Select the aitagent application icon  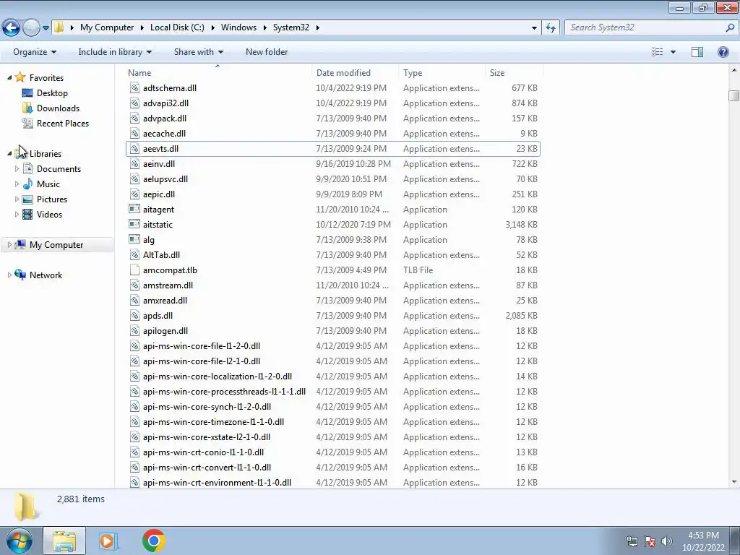[x=134, y=209]
